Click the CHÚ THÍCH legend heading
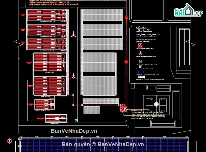 pos(141,27)
